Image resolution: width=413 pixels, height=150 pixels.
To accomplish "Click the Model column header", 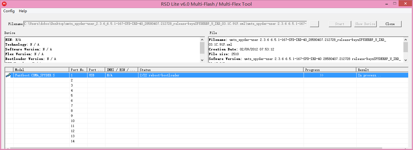I will tap(41, 70).
